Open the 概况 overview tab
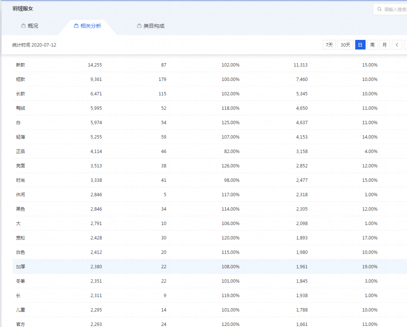The height and width of the screenshot is (327, 407). (29, 26)
